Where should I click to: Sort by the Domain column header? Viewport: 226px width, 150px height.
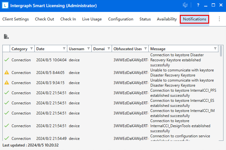pyautogui.click(x=99, y=49)
